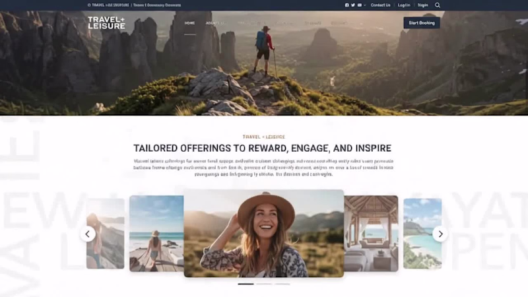Jump to the second carousel indicator
528x297 pixels.
(264, 284)
